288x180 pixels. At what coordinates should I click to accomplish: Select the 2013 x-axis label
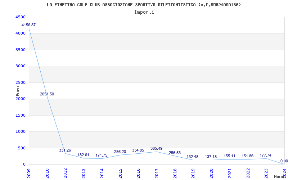coord(84,173)
